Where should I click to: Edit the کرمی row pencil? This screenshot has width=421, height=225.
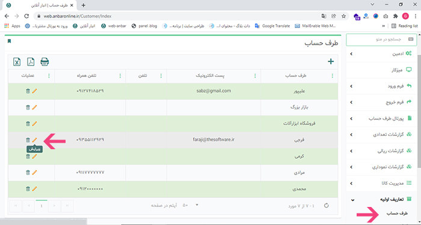[34, 156]
